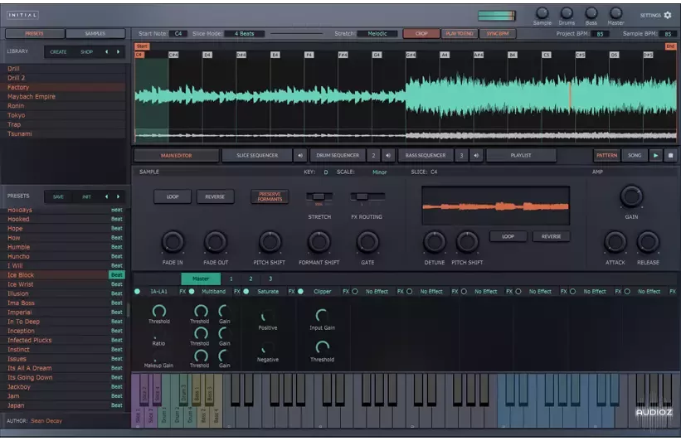This screenshot has width=681, height=441.
Task: Mute the Bass Sequencer speaker icon
Action: [476, 155]
